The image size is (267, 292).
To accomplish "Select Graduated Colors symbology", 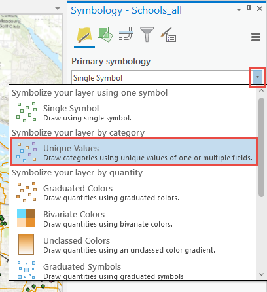I will [134, 192].
